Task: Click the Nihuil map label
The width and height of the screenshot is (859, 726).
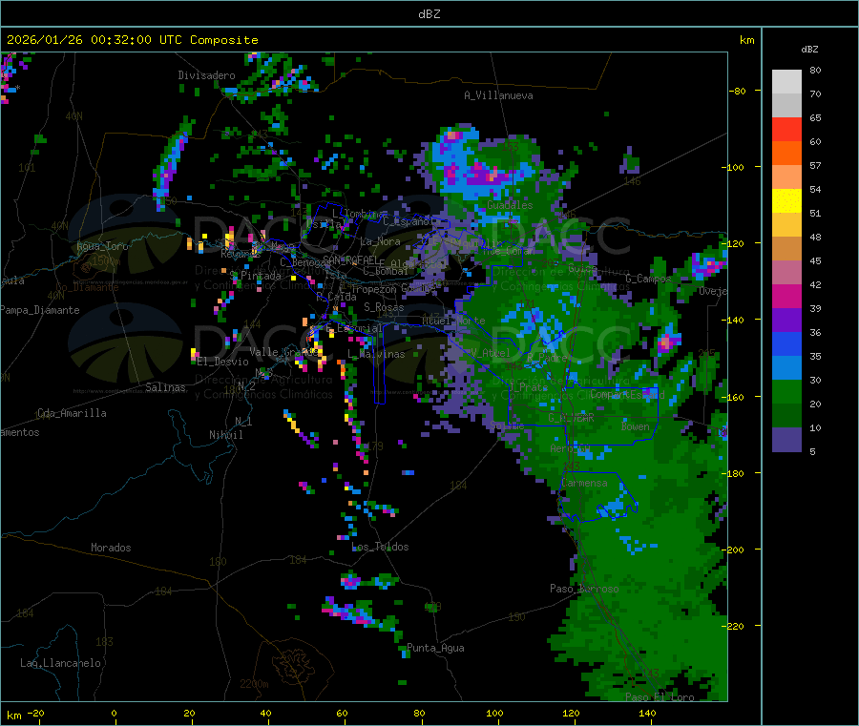Action: coord(225,435)
